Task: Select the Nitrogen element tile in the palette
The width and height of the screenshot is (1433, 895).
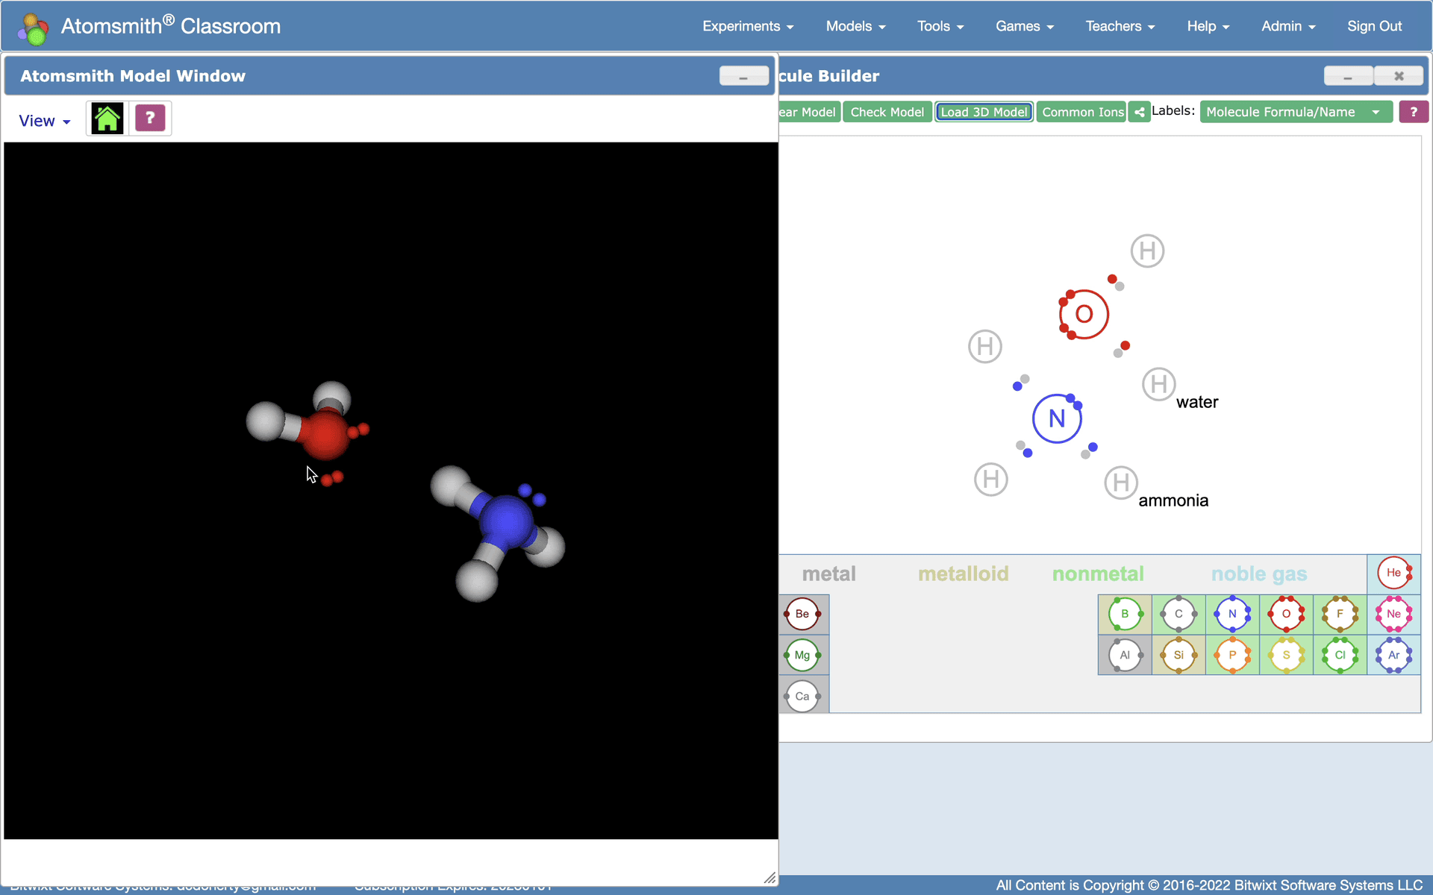Action: (x=1232, y=614)
